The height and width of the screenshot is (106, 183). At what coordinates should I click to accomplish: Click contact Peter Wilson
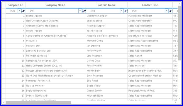[107, 51]
